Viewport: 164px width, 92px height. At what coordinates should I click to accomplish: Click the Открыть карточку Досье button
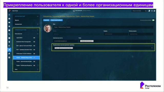[x=56, y=20]
